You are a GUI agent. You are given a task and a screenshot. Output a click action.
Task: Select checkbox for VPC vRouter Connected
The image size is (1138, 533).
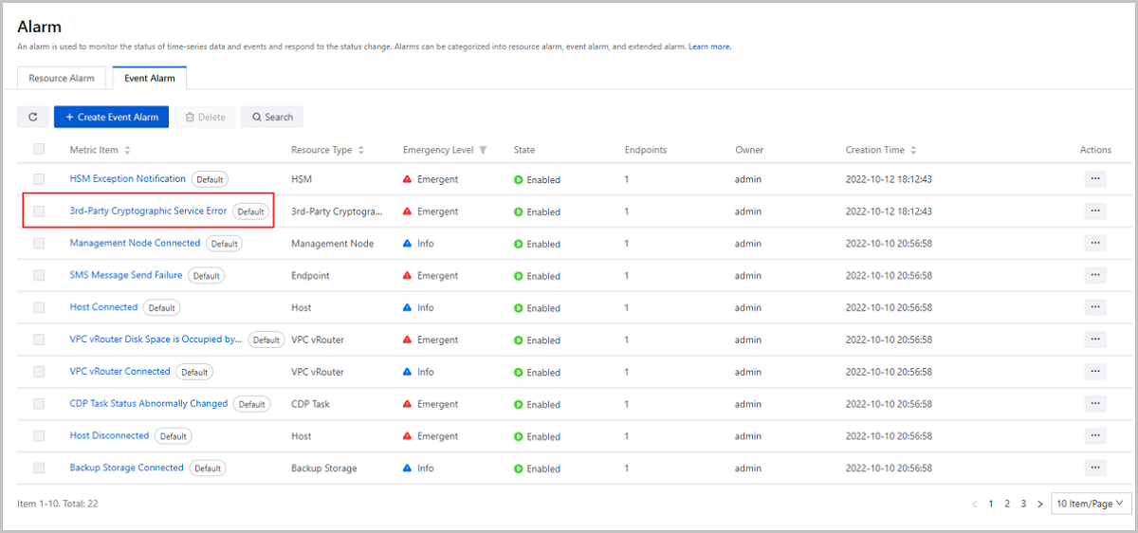point(39,372)
